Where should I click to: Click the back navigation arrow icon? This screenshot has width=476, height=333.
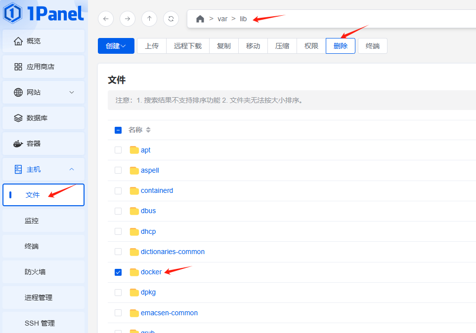point(106,19)
